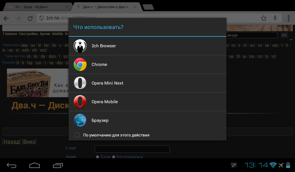Tap the data transfer notification icon
295x172 pixels.
click(x=234, y=165)
